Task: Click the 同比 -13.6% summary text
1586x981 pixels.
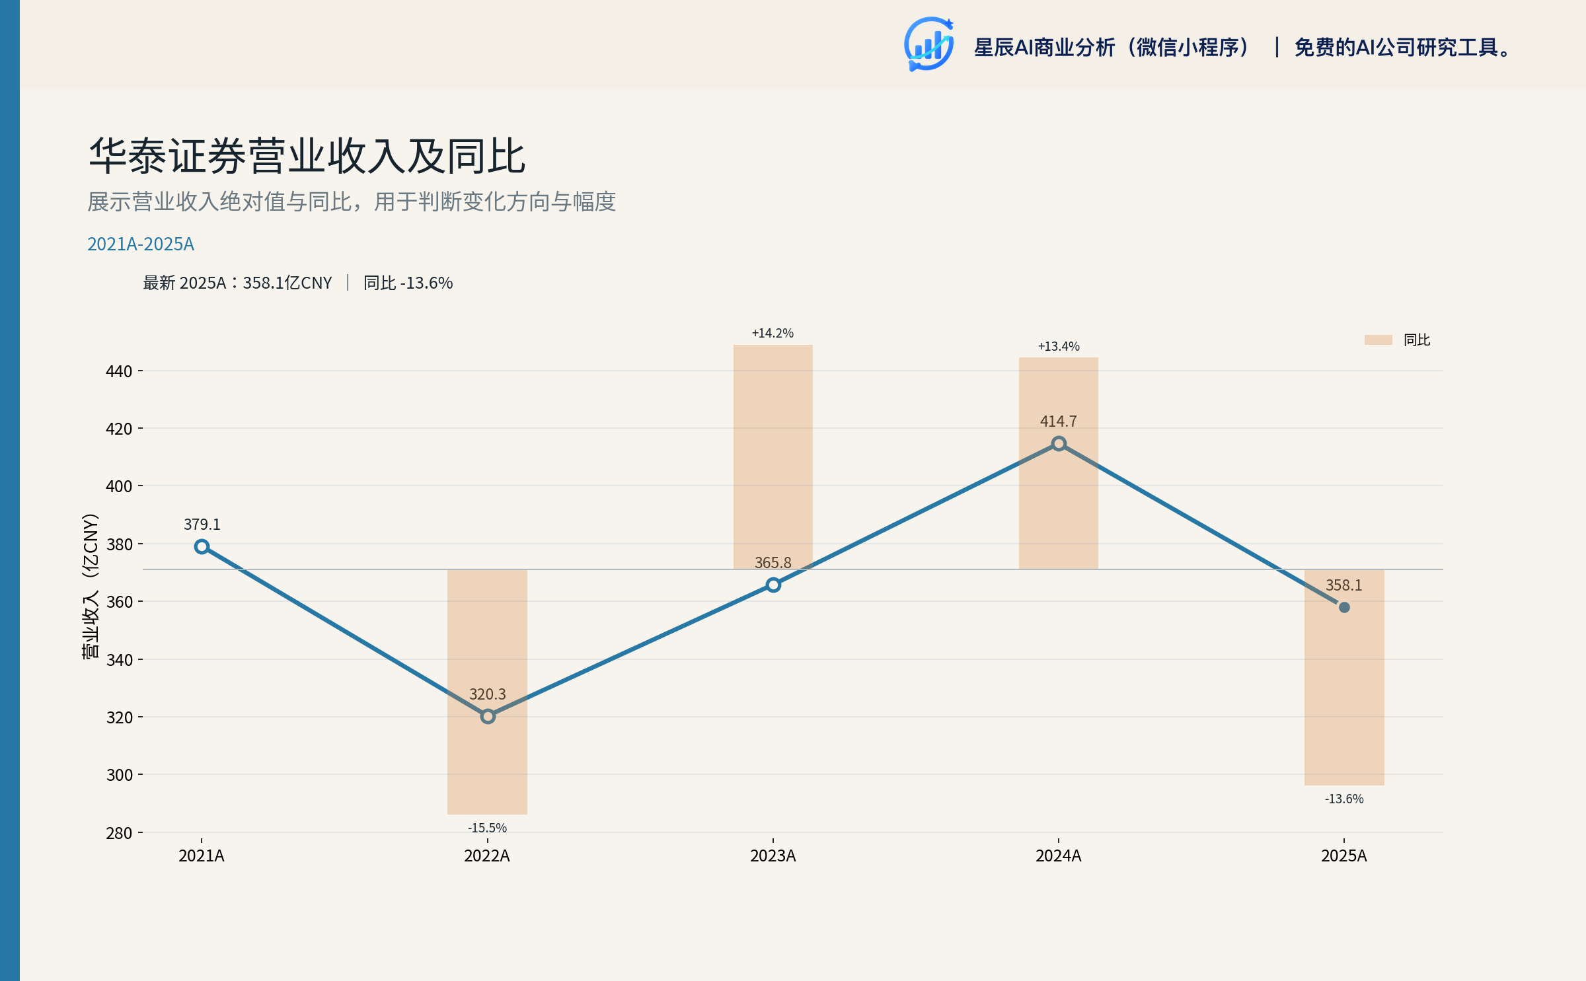Action: click(x=408, y=283)
